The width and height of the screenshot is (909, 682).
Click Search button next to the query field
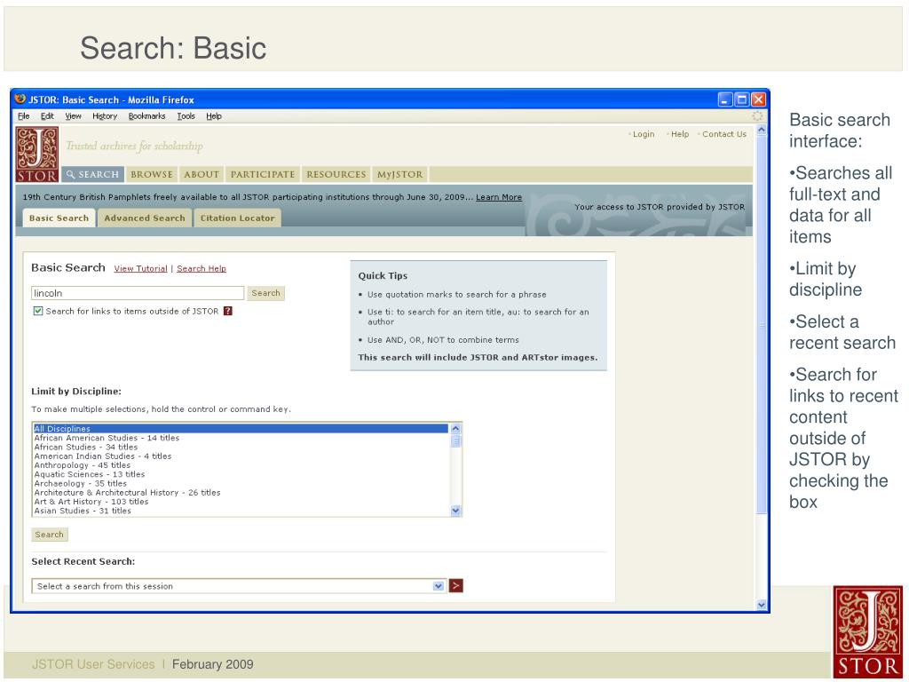(x=266, y=293)
